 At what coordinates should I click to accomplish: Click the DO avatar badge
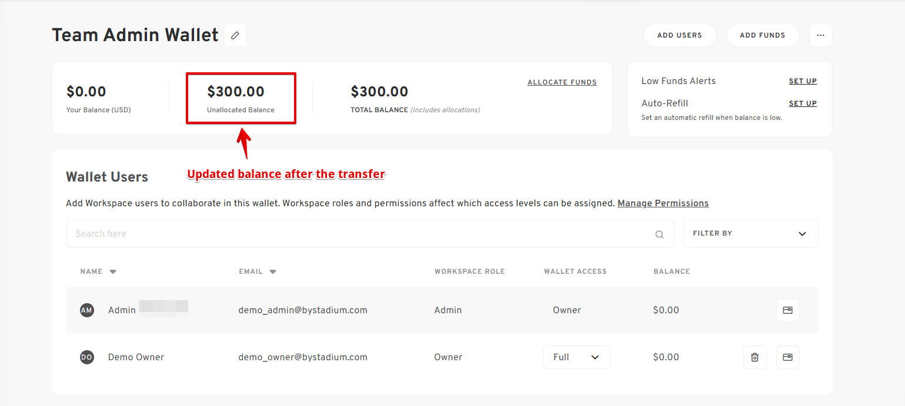coord(87,357)
